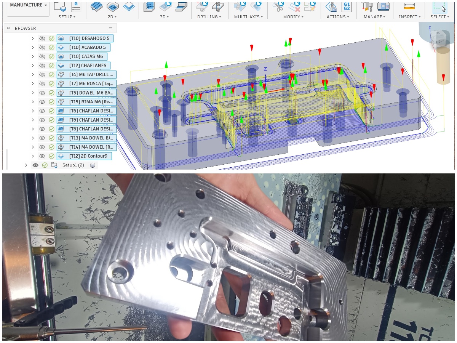Click the G1 G2 Post Process icon
Screen dimensions: 457x343
pos(347,6)
